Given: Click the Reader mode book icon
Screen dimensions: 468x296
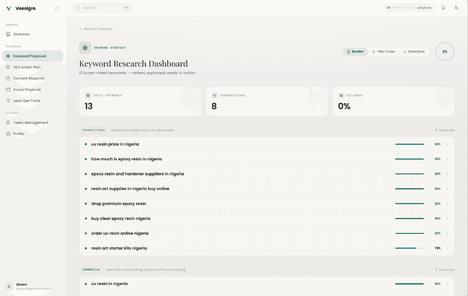Looking at the screenshot, I should click(348, 52).
